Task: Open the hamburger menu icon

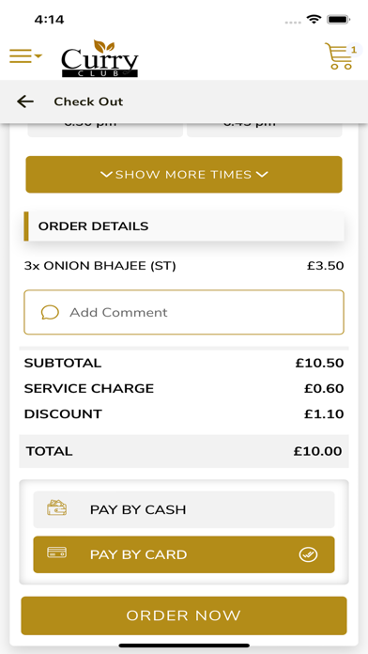Action: (21, 55)
